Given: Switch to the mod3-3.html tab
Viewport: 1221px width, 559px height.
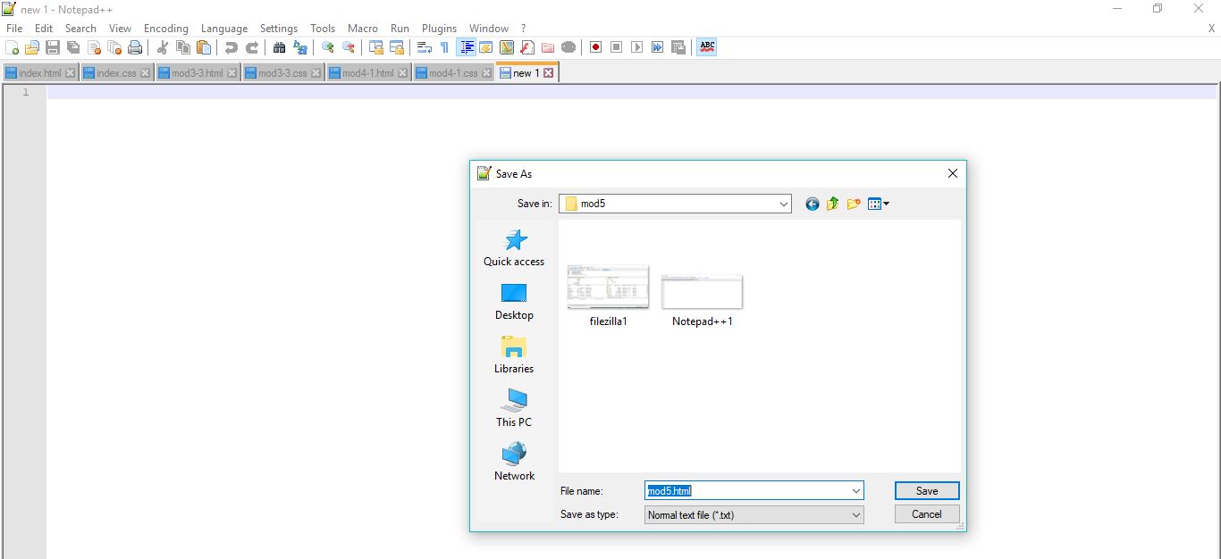Looking at the screenshot, I should [197, 73].
